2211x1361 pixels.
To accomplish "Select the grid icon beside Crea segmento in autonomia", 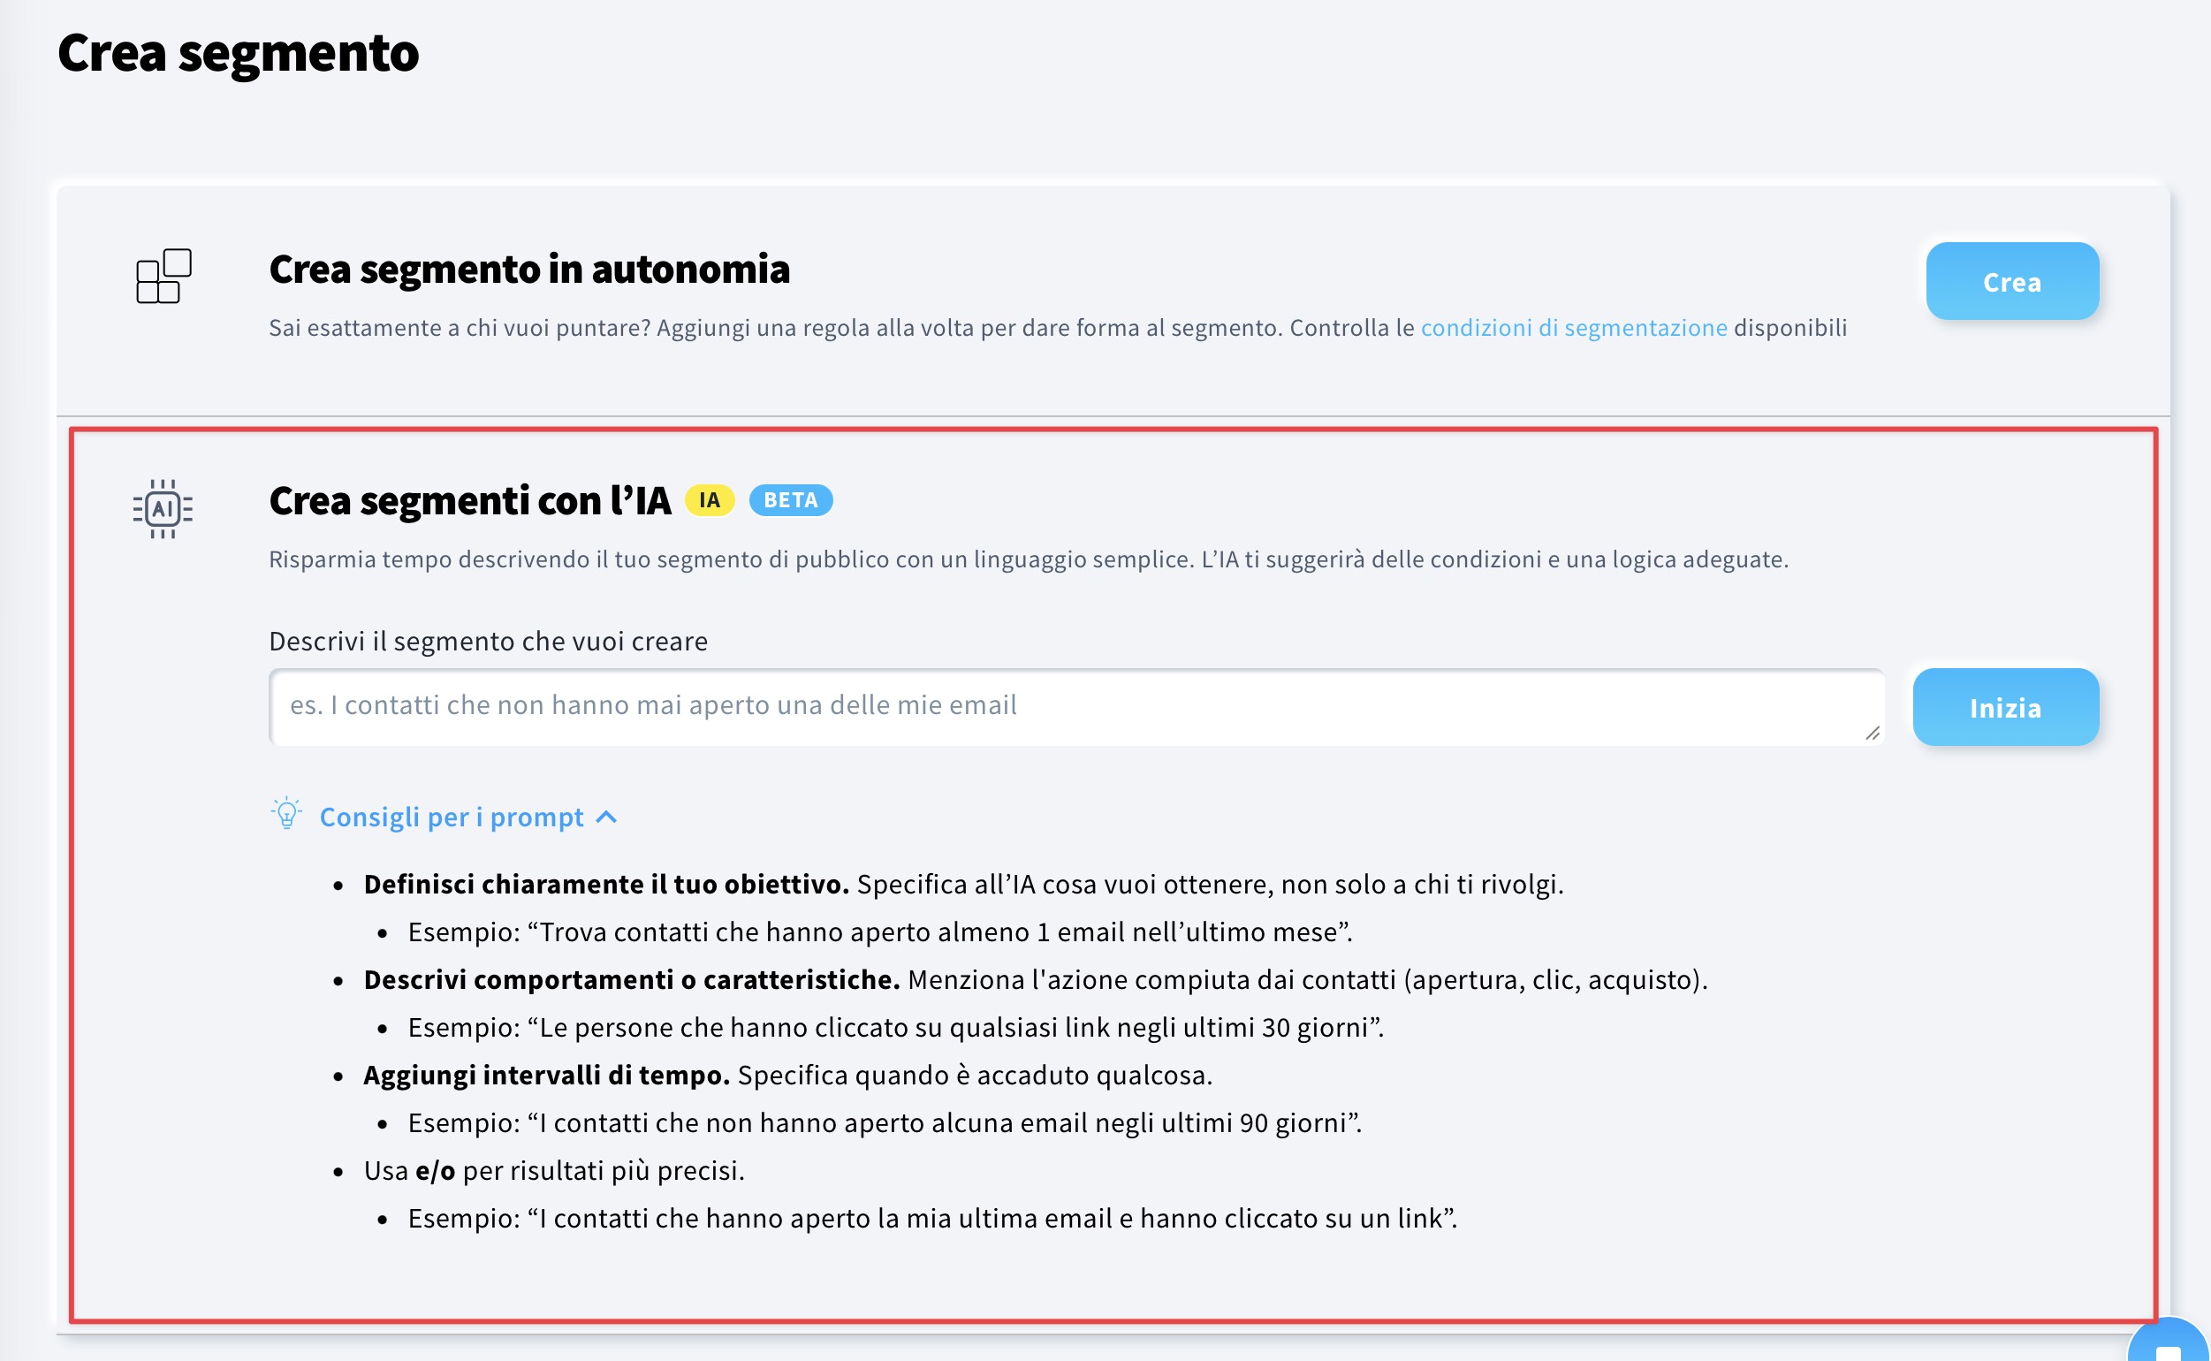I will coord(164,279).
